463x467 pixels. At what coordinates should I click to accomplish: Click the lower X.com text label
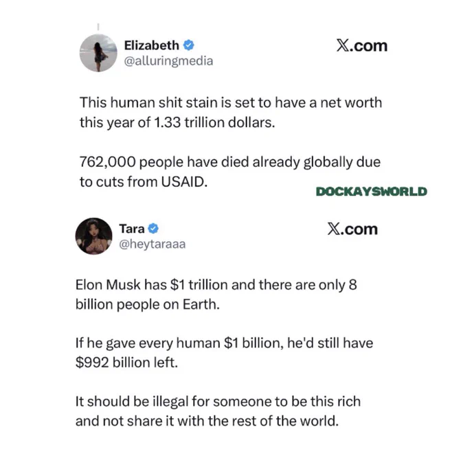coord(352,229)
